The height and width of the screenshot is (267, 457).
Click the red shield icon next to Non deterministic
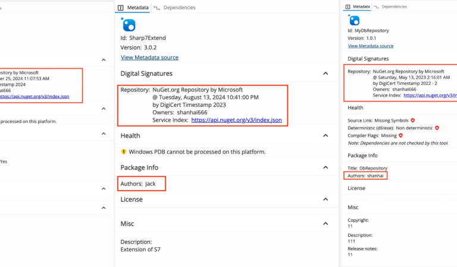point(437,128)
